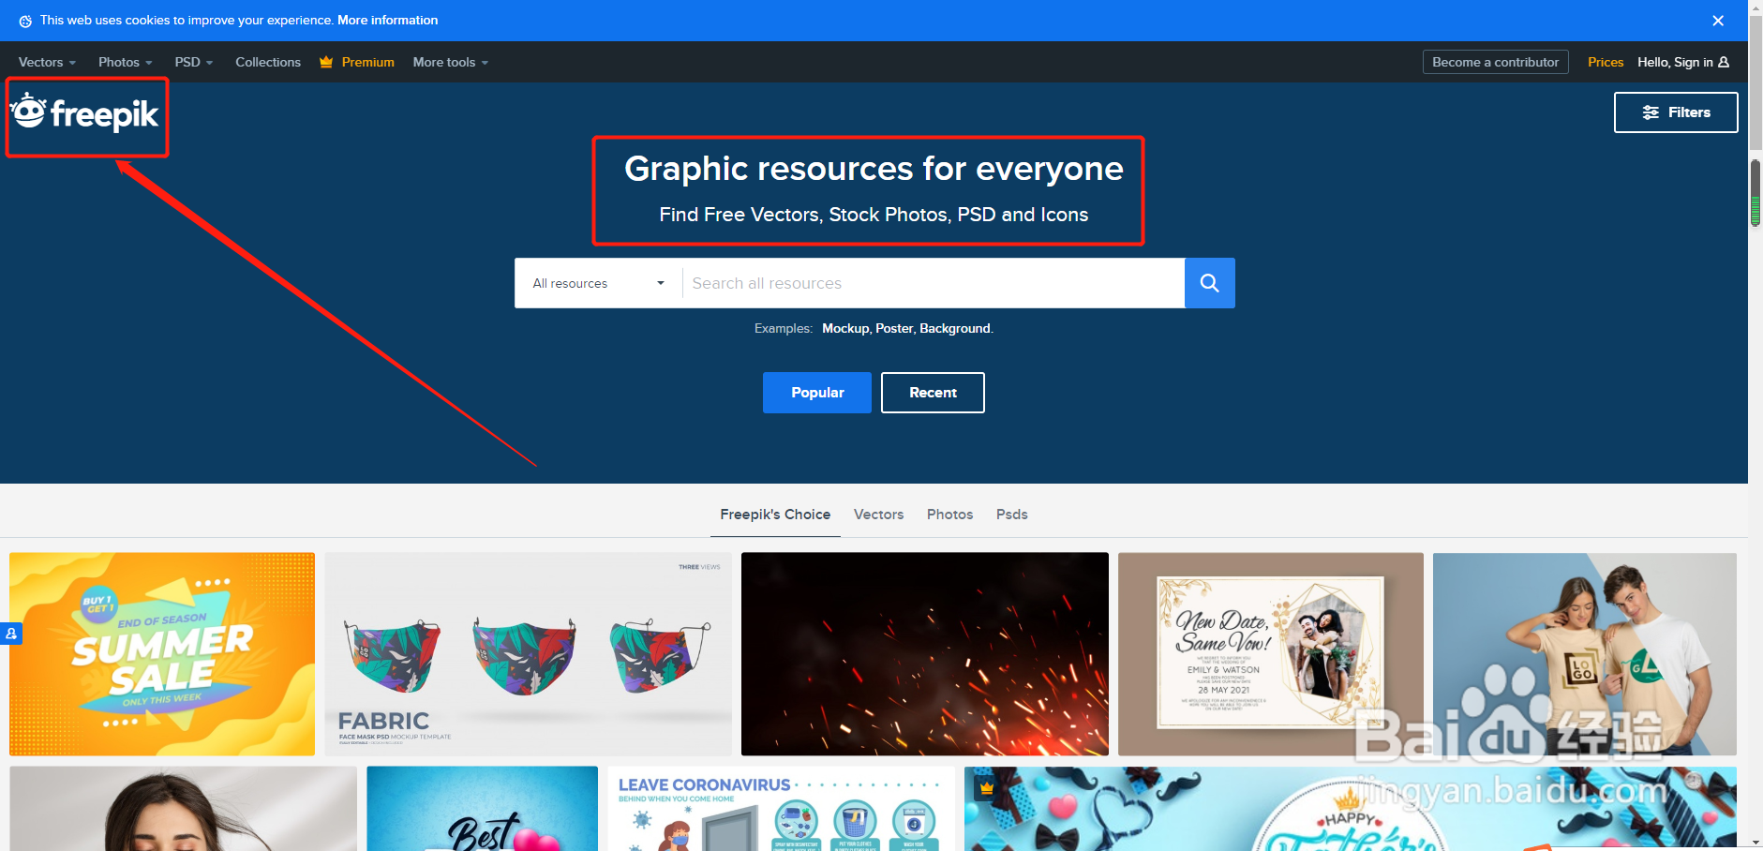
Task: Close the cookie notice banner
Action: point(1718,21)
